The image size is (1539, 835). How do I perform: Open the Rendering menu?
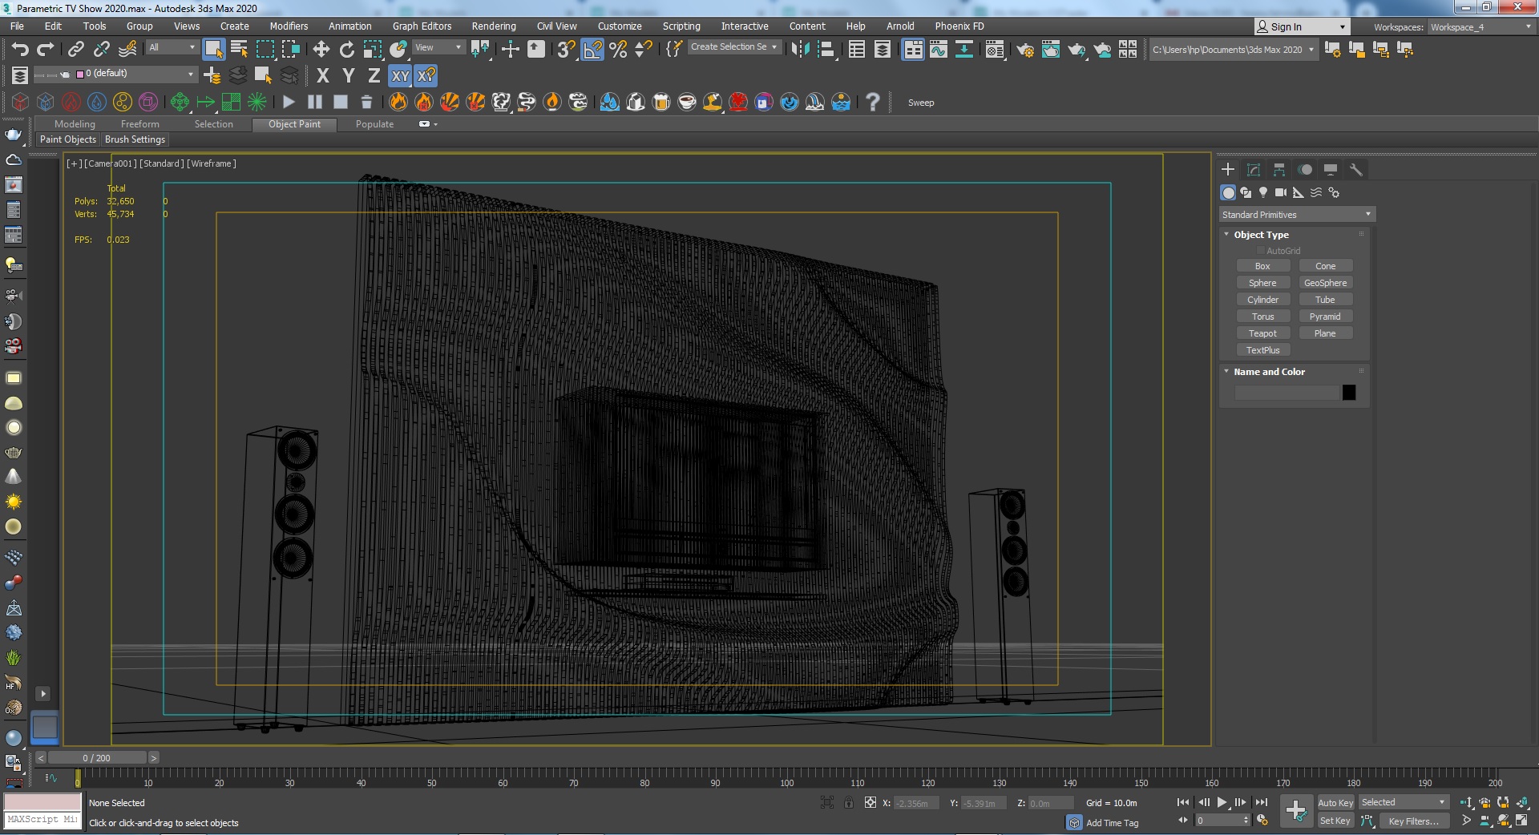click(x=493, y=26)
